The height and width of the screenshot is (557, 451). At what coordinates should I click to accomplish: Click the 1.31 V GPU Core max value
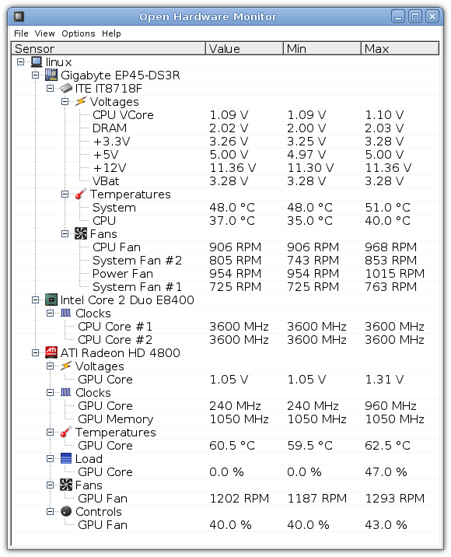coord(384,380)
